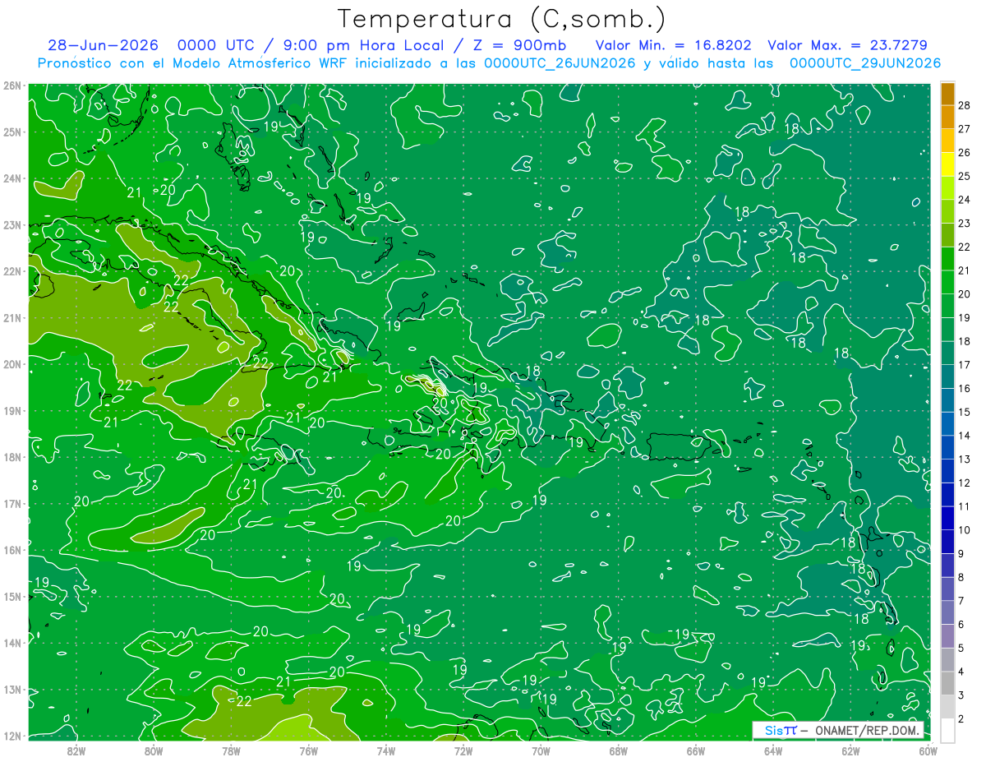Click "Valor Min. = 16.8202" text
The image size is (986, 762).
click(674, 45)
